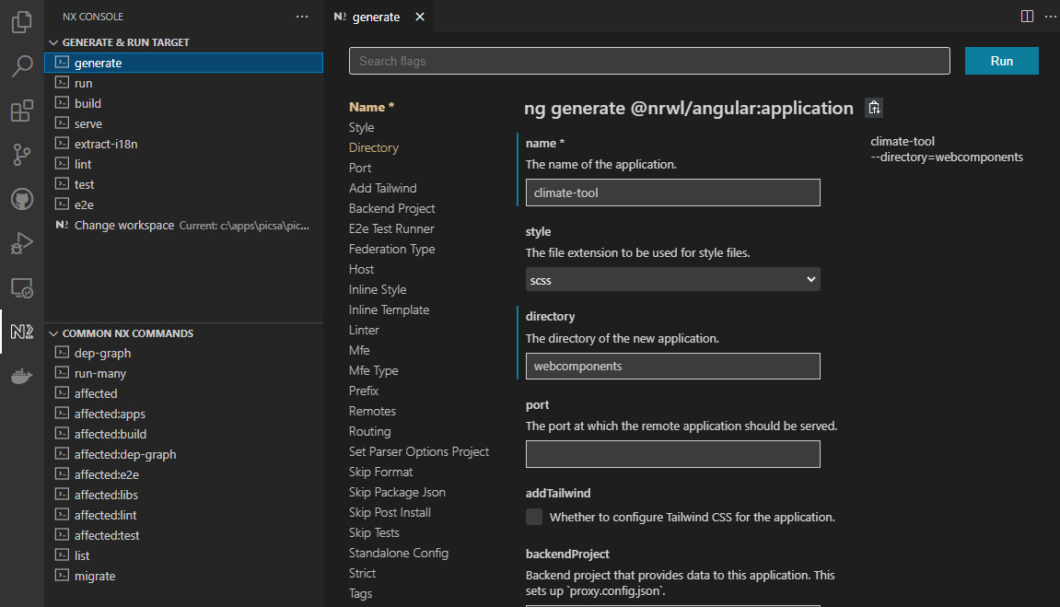Open the Docker icon in activity bar

22,376
